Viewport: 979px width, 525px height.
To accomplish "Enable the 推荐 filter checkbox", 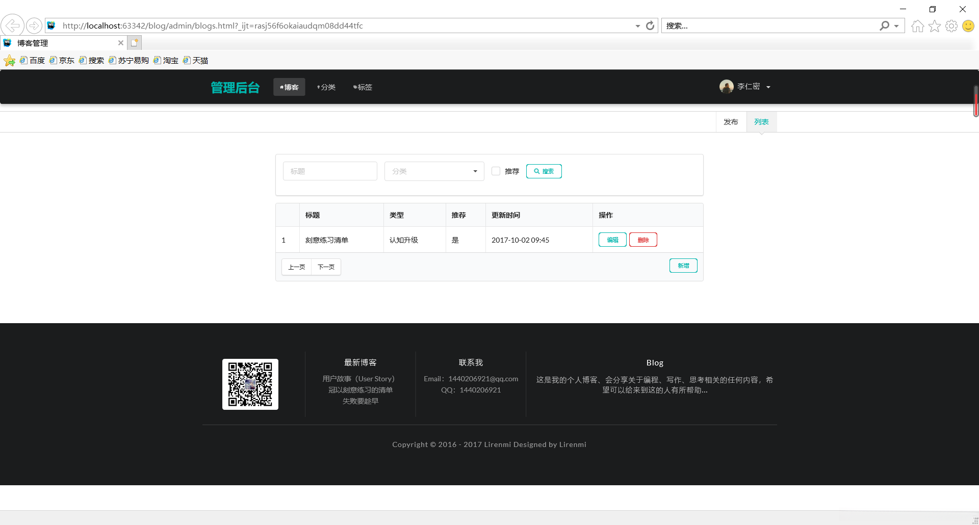I will pyautogui.click(x=495, y=171).
